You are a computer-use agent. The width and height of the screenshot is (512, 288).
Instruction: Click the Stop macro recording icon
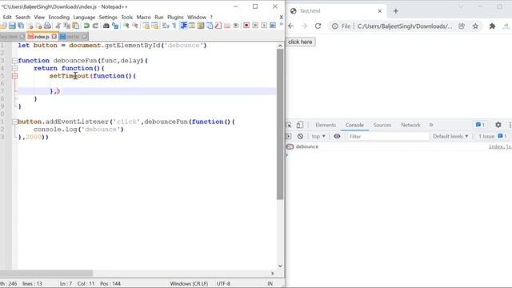(255, 26)
